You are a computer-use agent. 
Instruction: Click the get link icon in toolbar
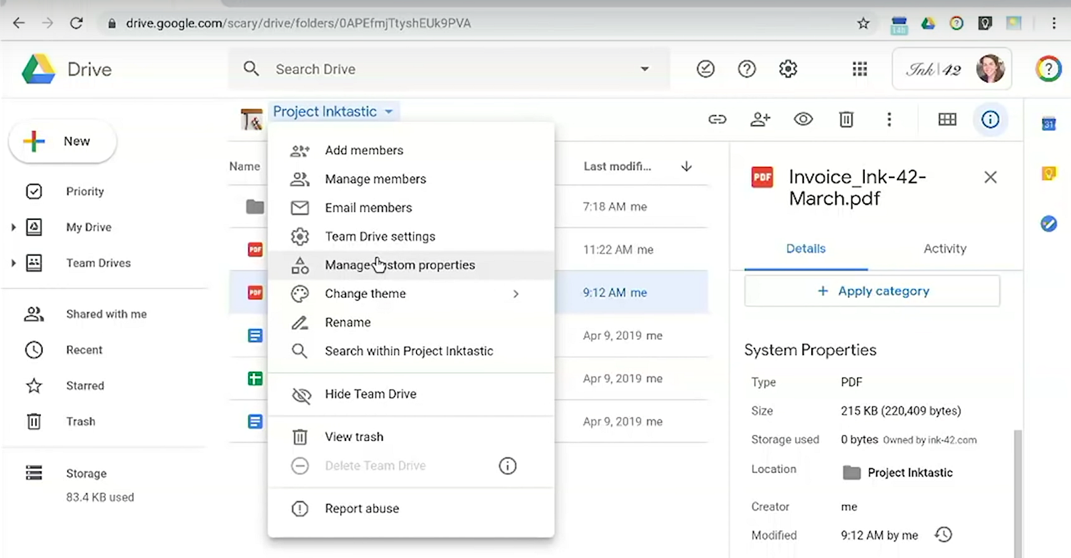pyautogui.click(x=717, y=120)
